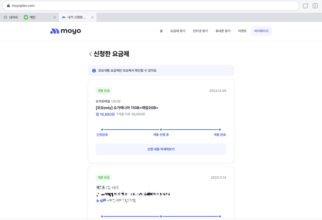
Task: Click the 개통 진행 중 step dot in first card
Action: click(x=161, y=130)
